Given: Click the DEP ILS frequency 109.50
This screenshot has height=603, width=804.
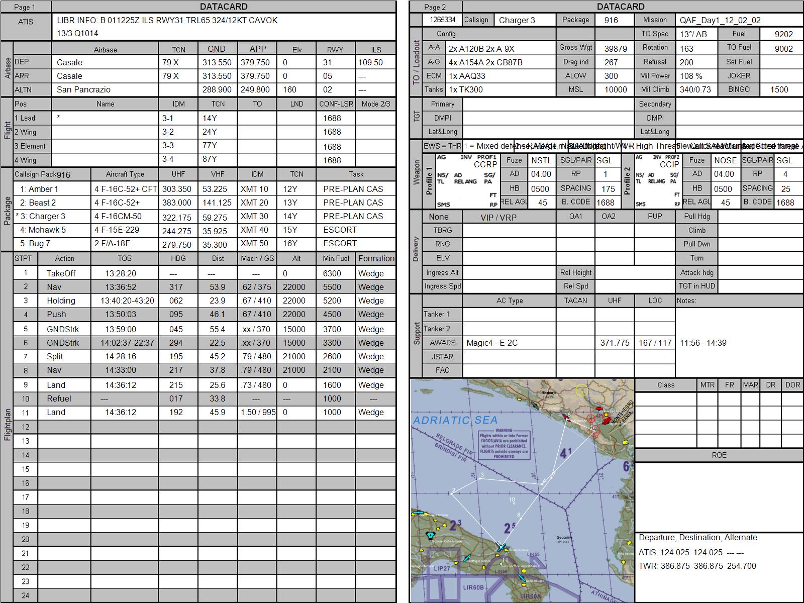Looking at the screenshot, I should click(370, 62).
